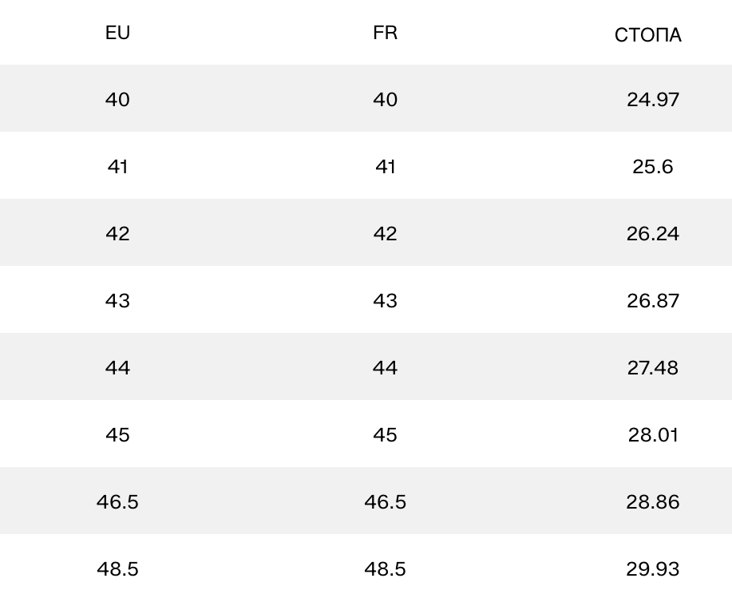This screenshot has width=732, height=602.
Task: Click foot length 27.48 value
Action: 653,368
